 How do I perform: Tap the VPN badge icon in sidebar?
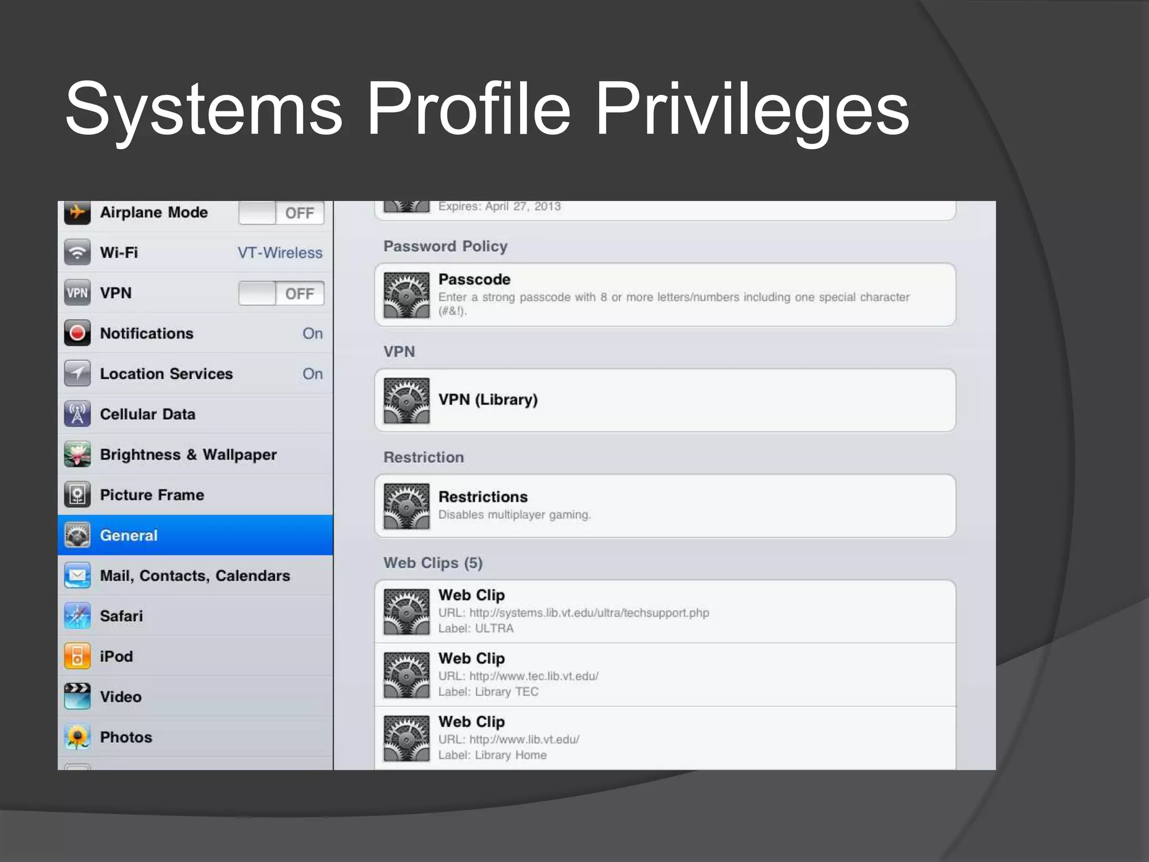pos(77,293)
